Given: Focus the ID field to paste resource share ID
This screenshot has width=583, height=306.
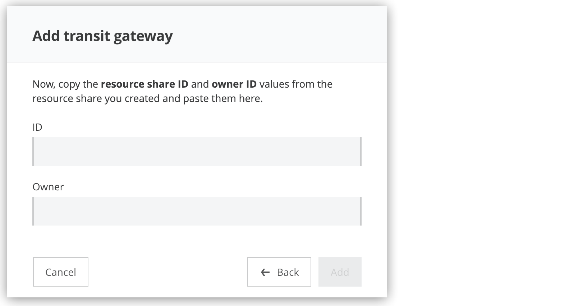Looking at the screenshot, I should point(197,151).
